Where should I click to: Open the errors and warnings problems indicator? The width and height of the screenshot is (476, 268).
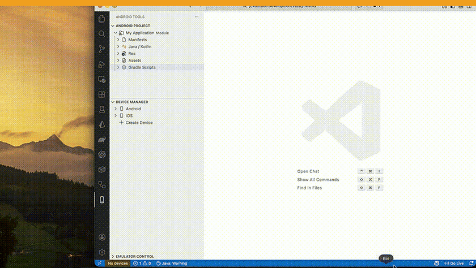tap(142, 263)
